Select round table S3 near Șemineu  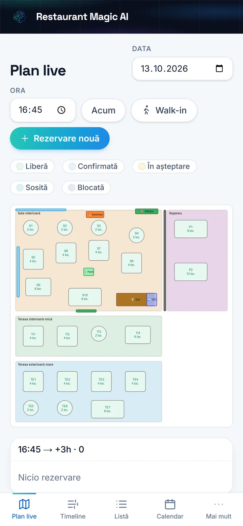99,228
